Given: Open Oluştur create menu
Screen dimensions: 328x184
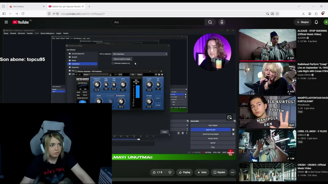Looking at the screenshot, I should click(303, 22).
